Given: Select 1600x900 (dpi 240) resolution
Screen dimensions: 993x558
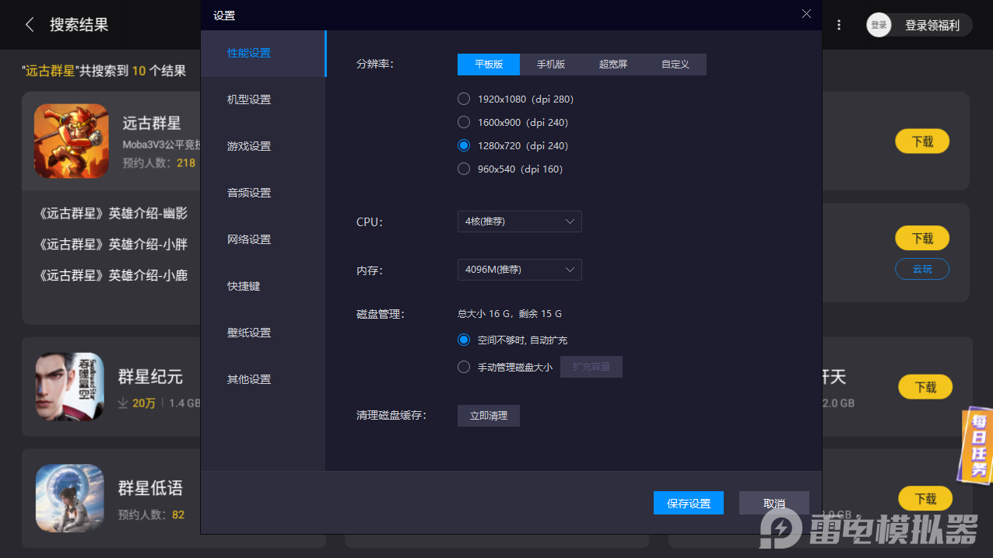Looking at the screenshot, I should (x=513, y=122).
